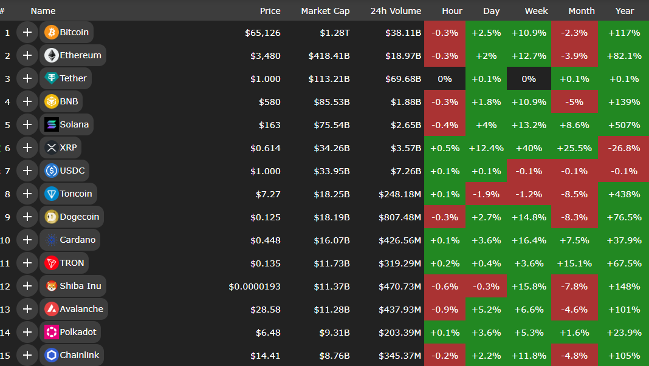Click the Chainlink hexagon logo icon
The image size is (649, 366).
pyautogui.click(x=51, y=355)
